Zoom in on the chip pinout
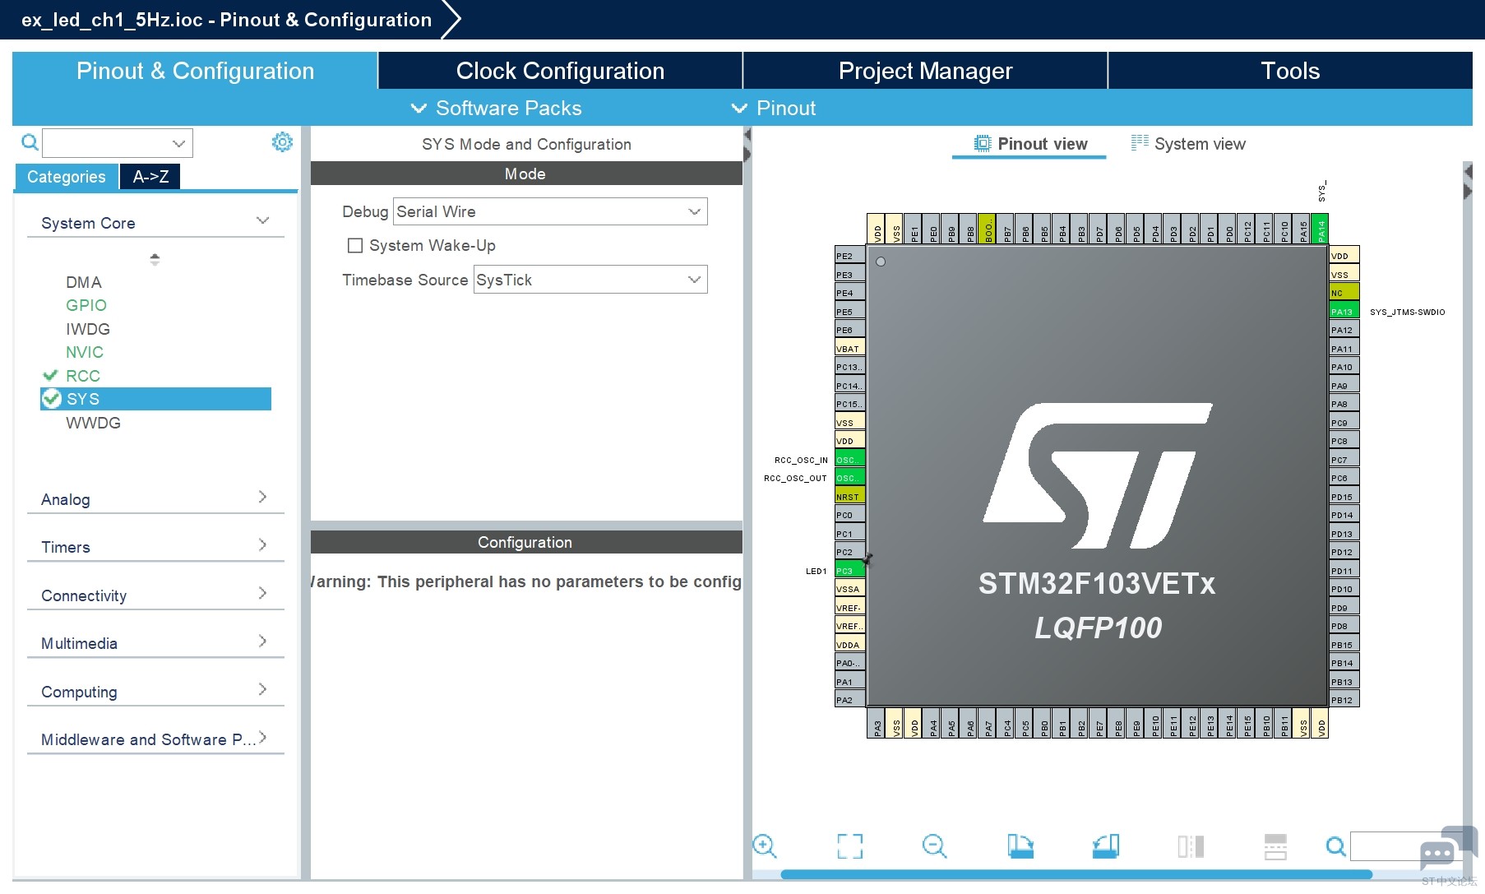Image resolution: width=1485 pixels, height=894 pixels. (x=765, y=845)
